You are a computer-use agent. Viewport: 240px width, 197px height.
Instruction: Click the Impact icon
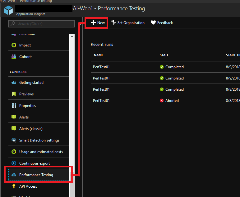(14, 45)
